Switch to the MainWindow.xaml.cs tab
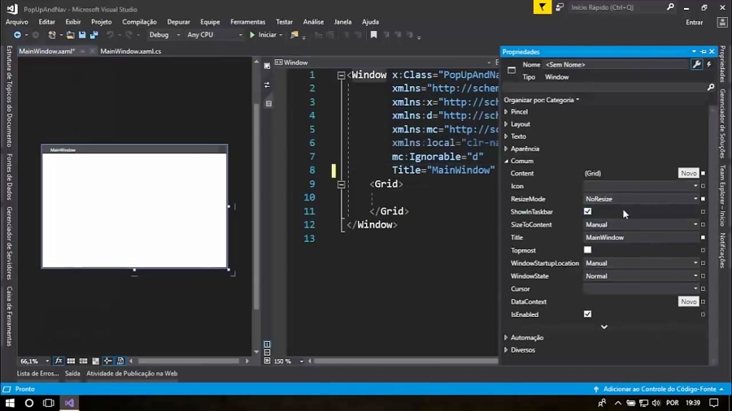732x411 pixels. point(131,51)
